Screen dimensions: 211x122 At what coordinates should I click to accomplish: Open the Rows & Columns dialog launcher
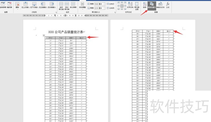pyautogui.click(x=56, y=12)
